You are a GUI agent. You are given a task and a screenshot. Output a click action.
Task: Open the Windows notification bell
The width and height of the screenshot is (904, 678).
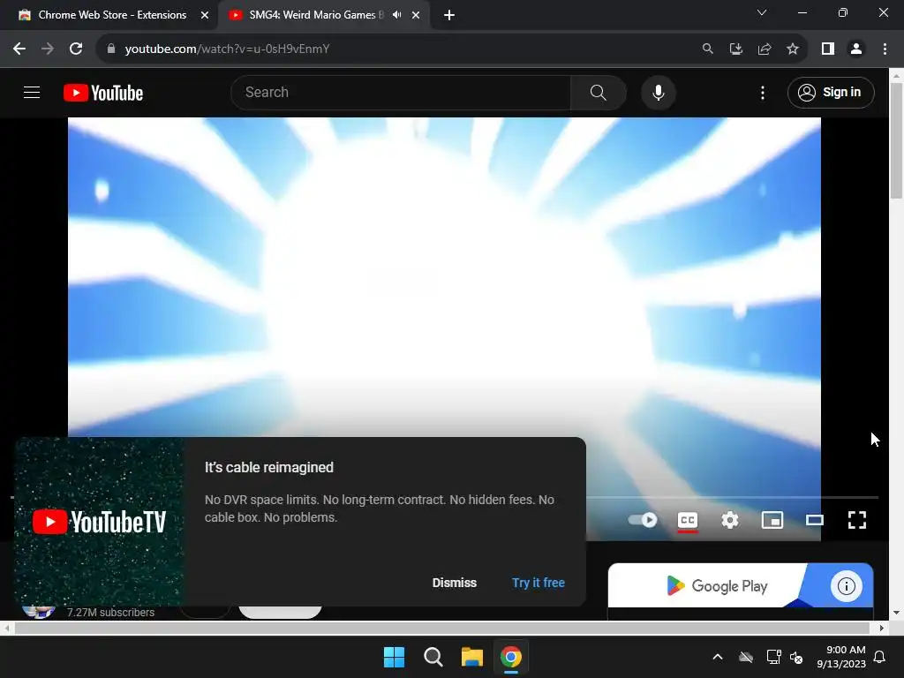(880, 657)
